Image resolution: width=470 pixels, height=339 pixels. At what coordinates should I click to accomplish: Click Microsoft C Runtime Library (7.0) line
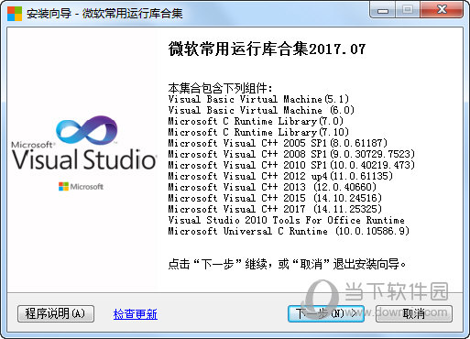coord(256,121)
